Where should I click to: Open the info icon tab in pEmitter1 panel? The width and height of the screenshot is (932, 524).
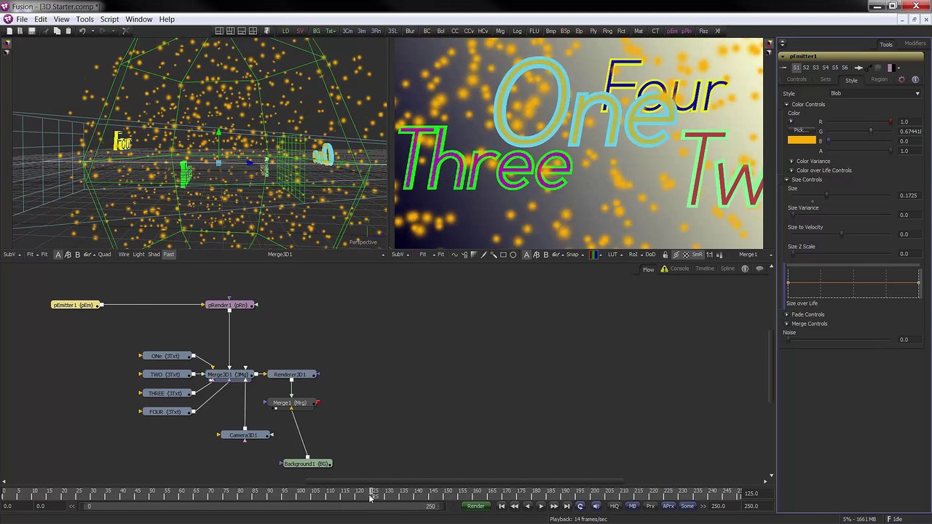915,79
